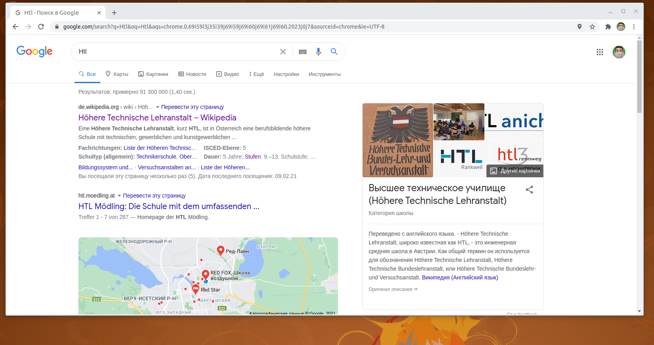
Task: Expand dropdown arrow next to htl.moedling.at
Action: [x=119, y=196]
